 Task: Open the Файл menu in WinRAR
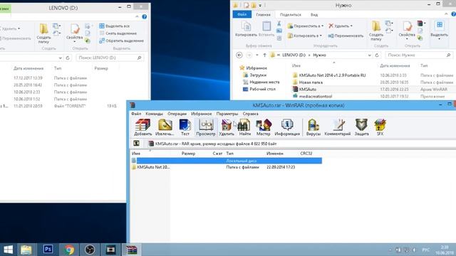[136, 114]
